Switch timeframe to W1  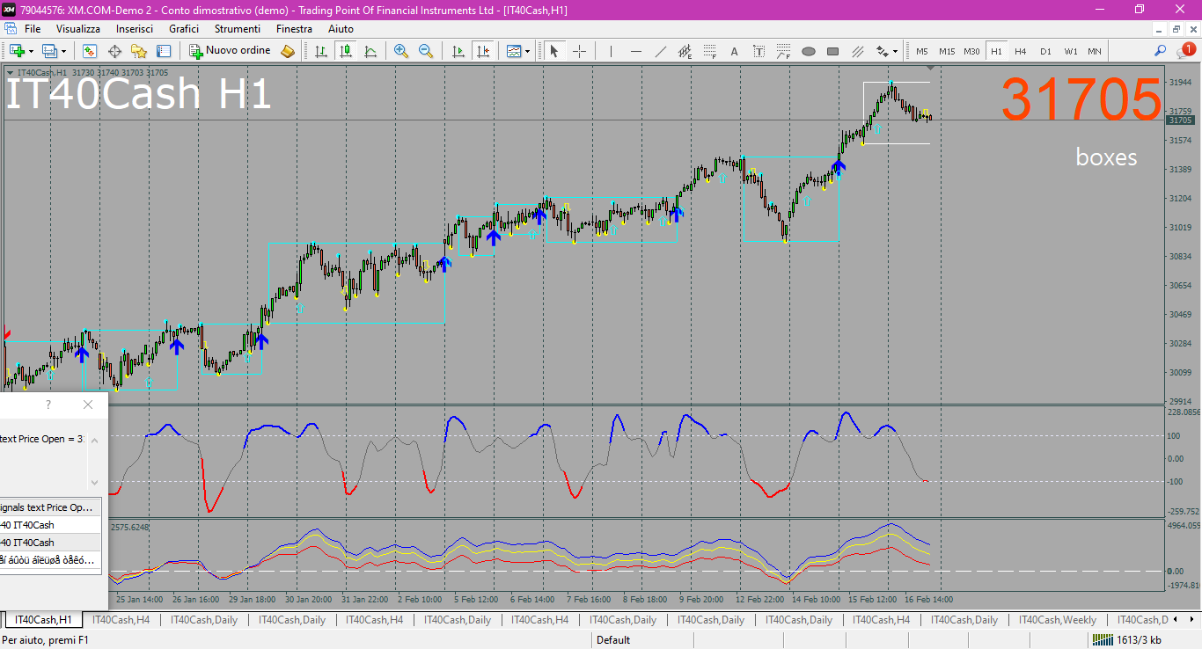pyautogui.click(x=1070, y=51)
